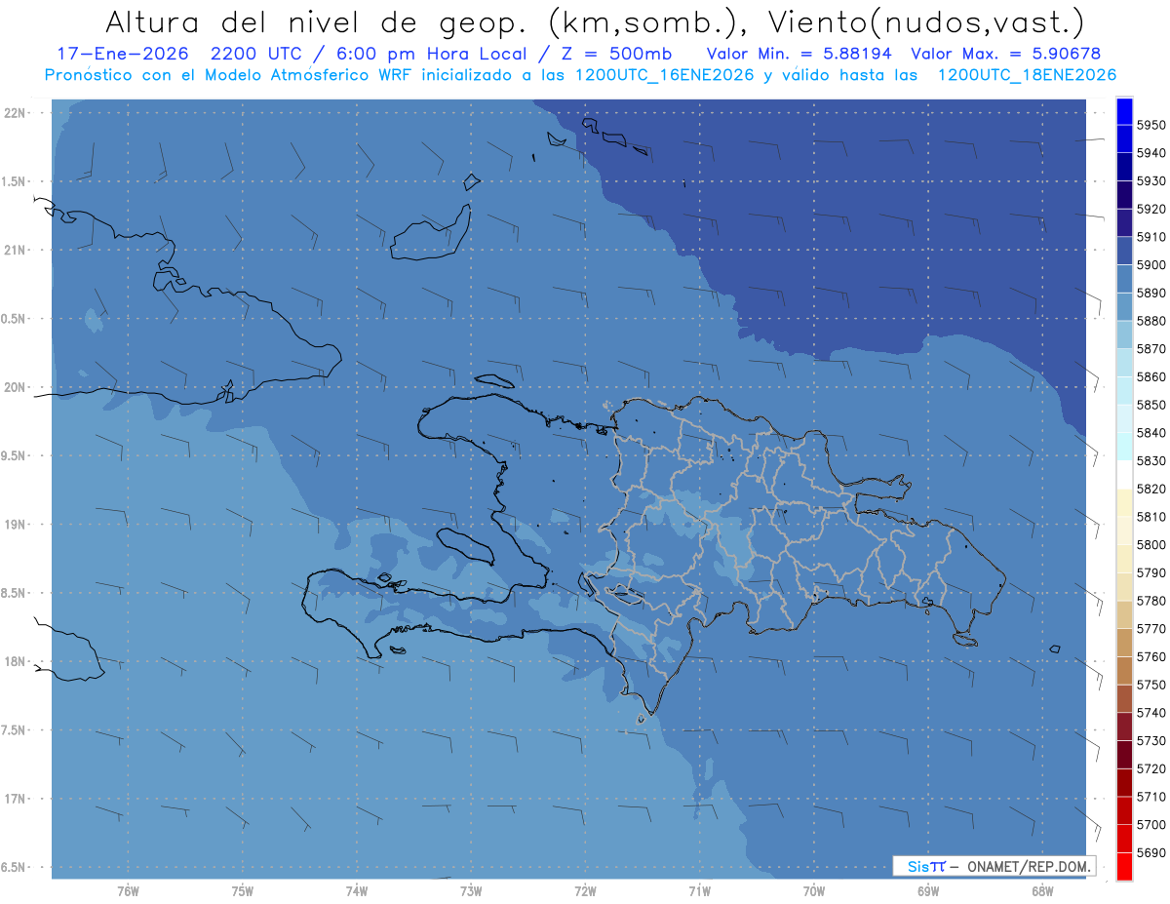Select the init time '1200UTC_16ENE2026'

664,75
